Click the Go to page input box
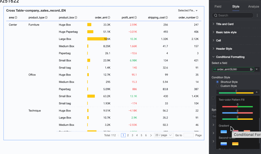This screenshot has height=154, width=261. 189,135
